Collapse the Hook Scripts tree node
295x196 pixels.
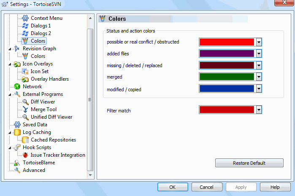pyautogui.click(x=10, y=148)
